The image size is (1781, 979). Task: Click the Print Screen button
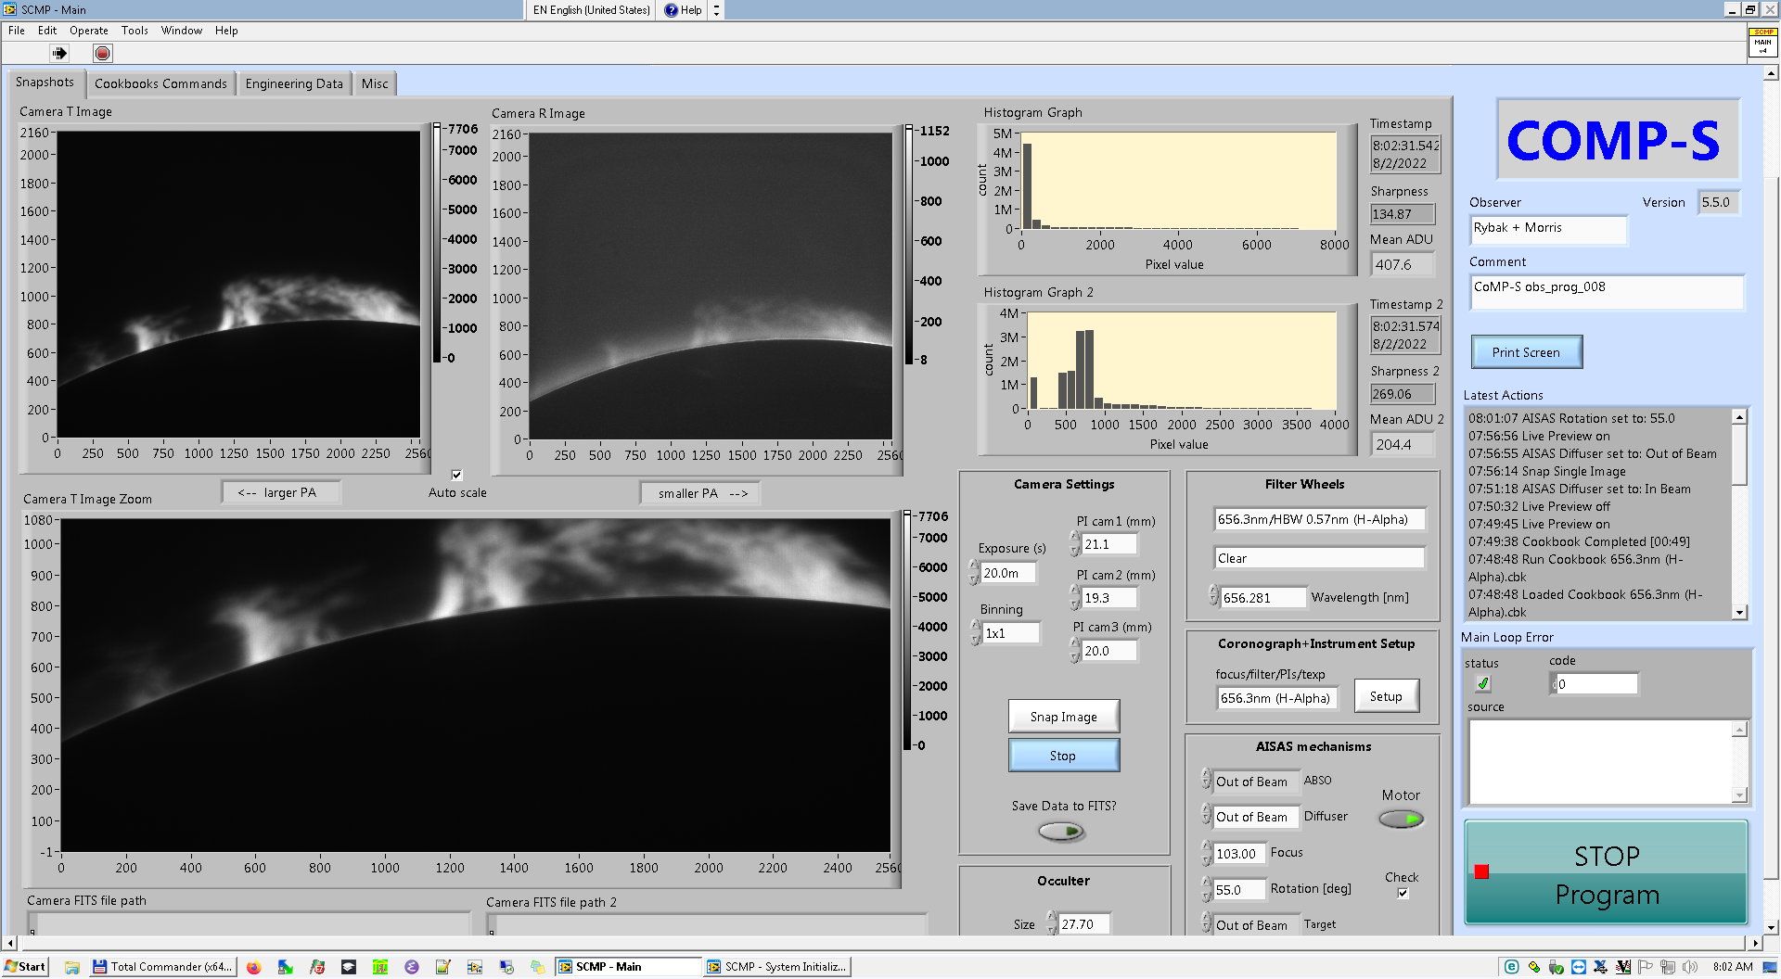coord(1526,352)
